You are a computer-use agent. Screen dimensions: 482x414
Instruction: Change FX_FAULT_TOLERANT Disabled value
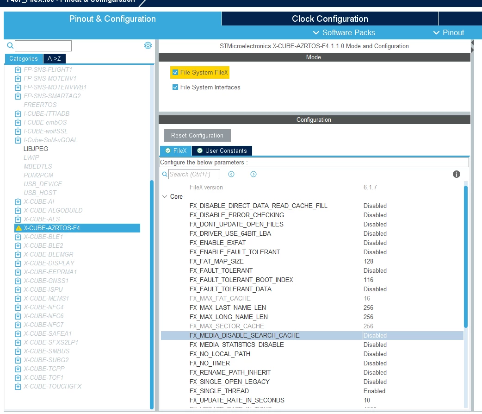click(375, 270)
